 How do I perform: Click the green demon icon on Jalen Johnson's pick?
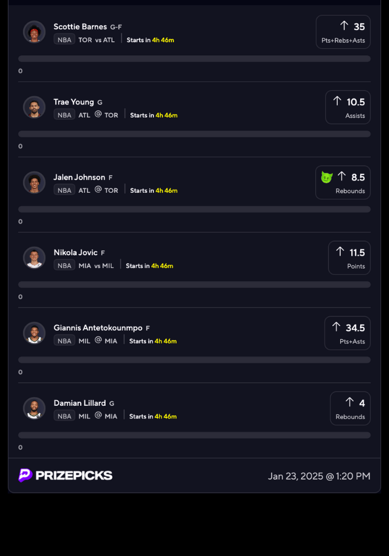tap(327, 177)
